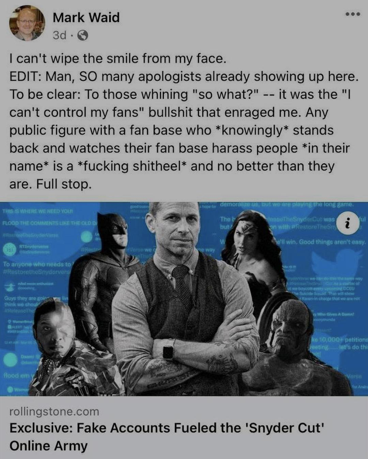Click the globe public audience icon

coord(83,35)
